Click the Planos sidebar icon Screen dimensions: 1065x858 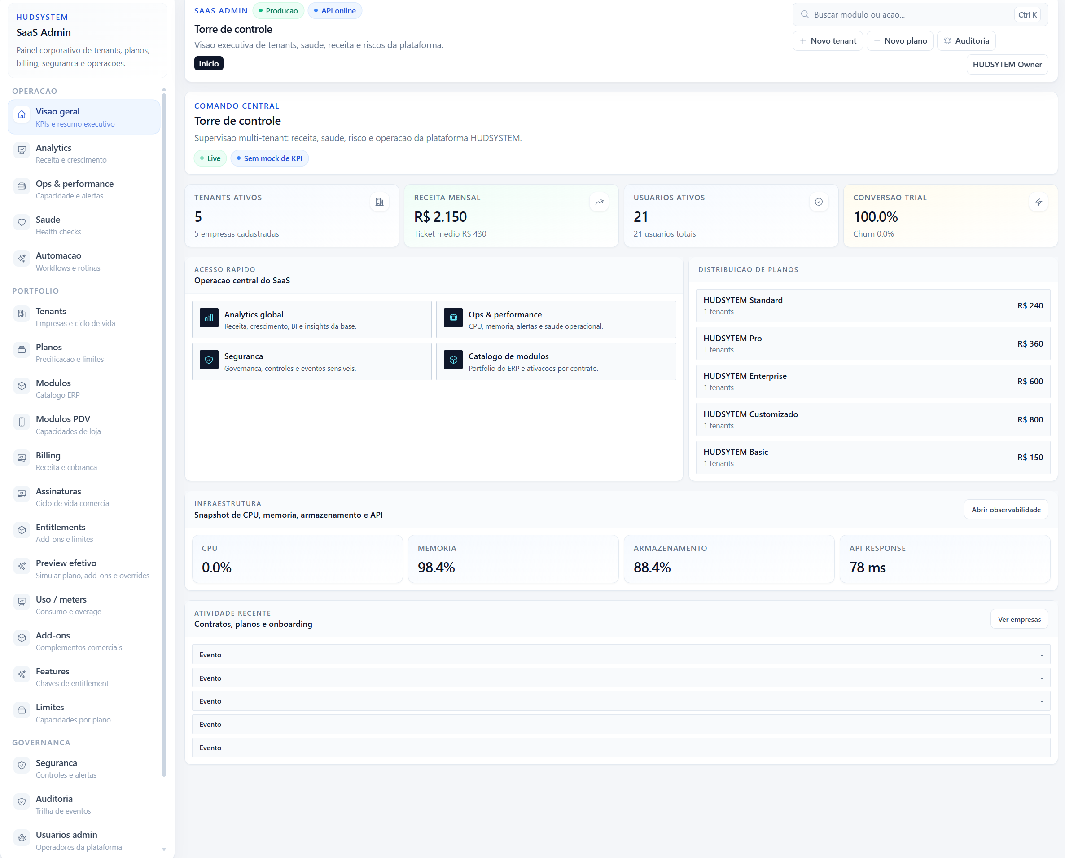pyautogui.click(x=22, y=350)
